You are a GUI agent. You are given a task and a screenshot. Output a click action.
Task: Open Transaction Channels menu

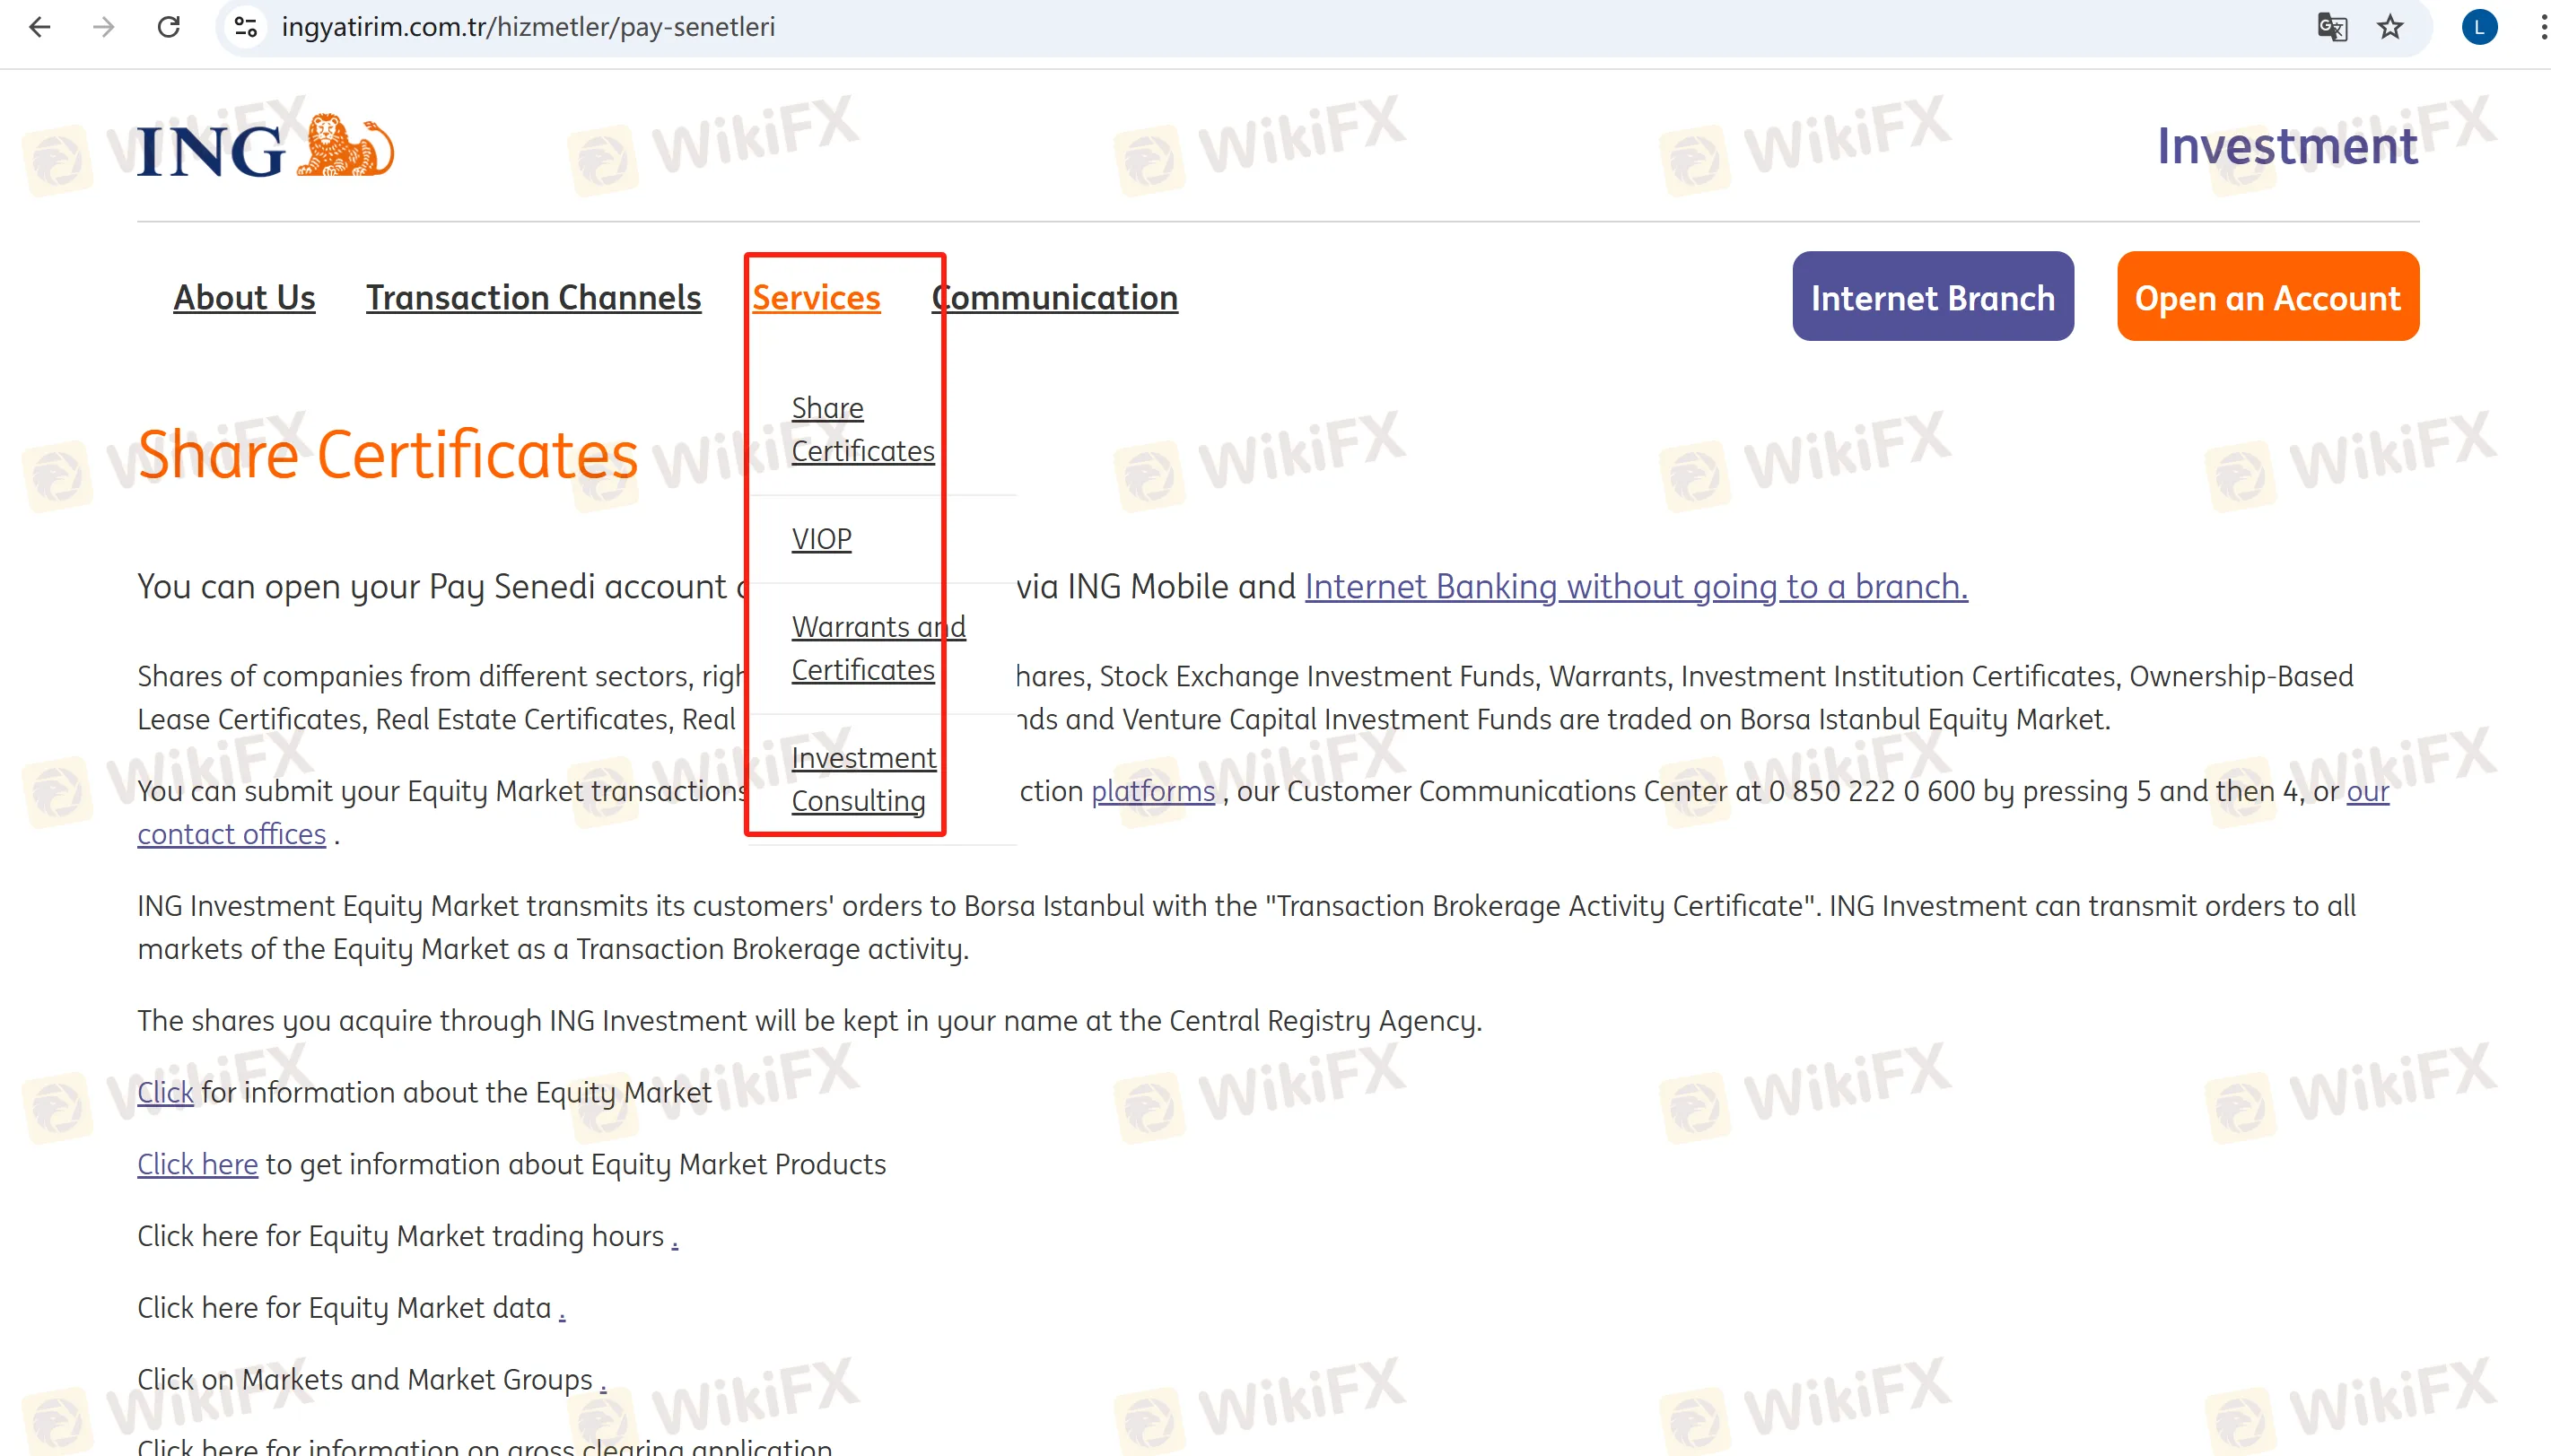(x=533, y=297)
